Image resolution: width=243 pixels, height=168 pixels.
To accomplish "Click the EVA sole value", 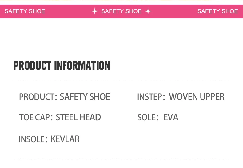I will (x=171, y=117).
